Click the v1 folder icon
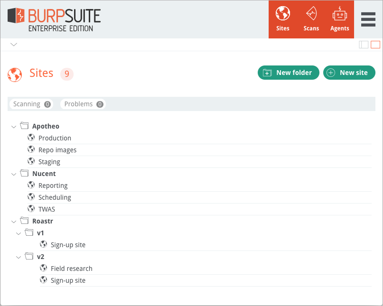The height and width of the screenshot is (306, 383). coord(29,232)
